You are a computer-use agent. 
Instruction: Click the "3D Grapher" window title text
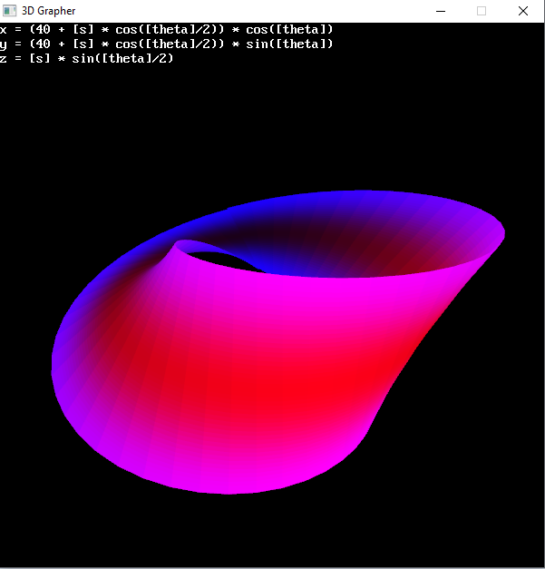point(48,11)
